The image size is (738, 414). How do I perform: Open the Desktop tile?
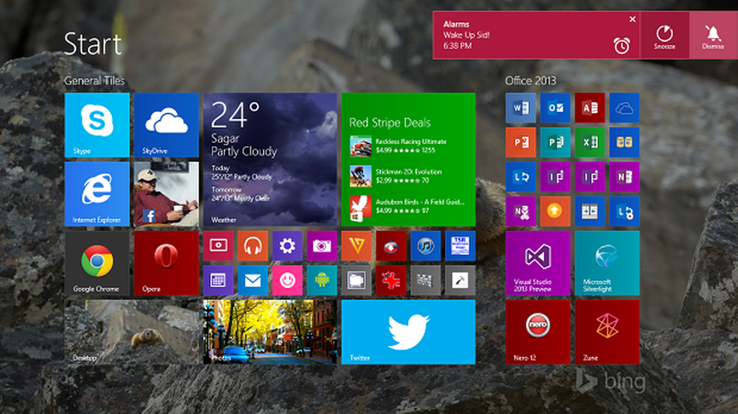(132, 332)
